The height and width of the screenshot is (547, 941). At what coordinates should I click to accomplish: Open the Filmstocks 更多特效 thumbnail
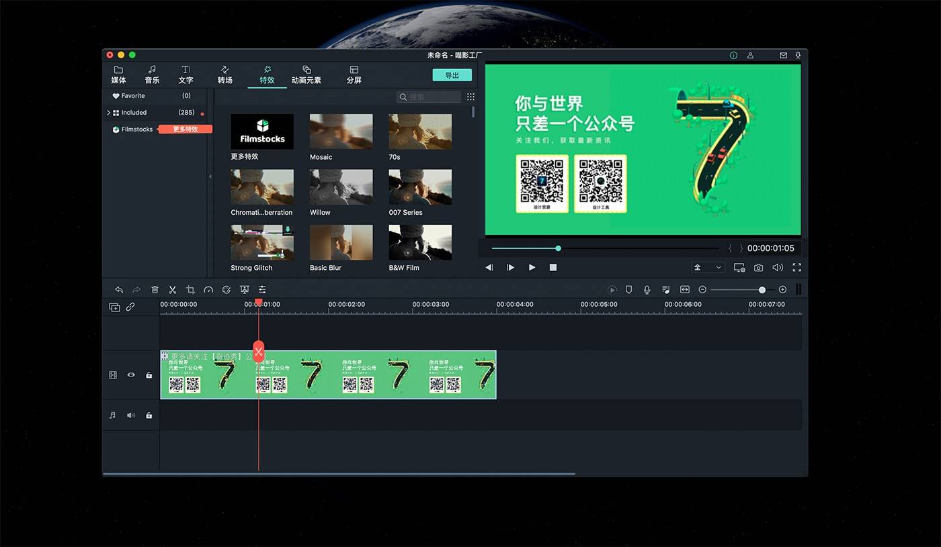[x=262, y=132]
